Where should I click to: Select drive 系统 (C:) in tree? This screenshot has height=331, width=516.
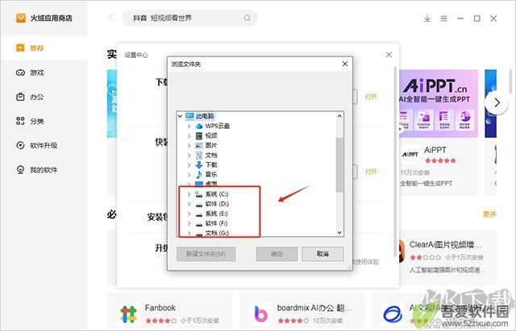(217, 194)
